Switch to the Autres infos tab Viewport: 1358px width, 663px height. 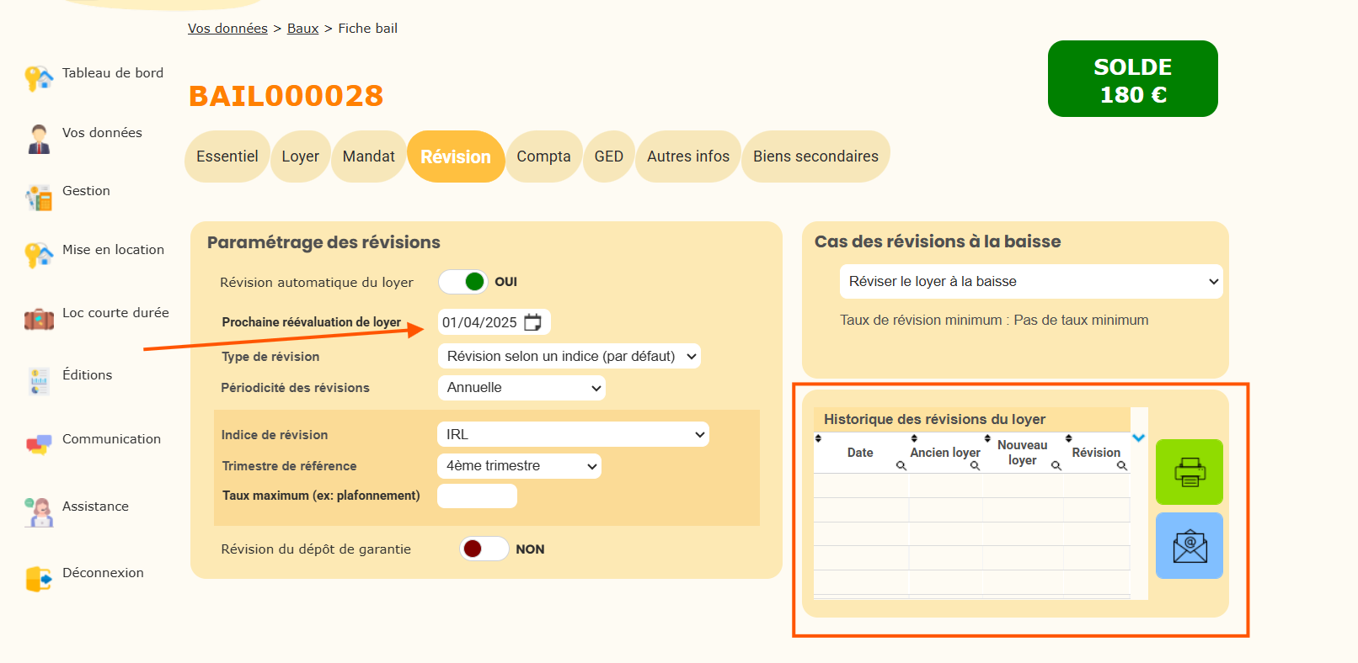tap(688, 156)
